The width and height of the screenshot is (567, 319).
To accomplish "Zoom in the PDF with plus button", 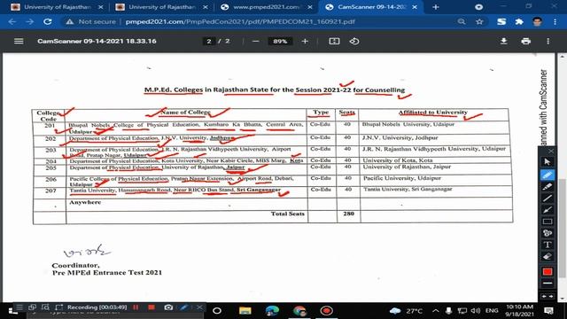I will click(305, 42).
